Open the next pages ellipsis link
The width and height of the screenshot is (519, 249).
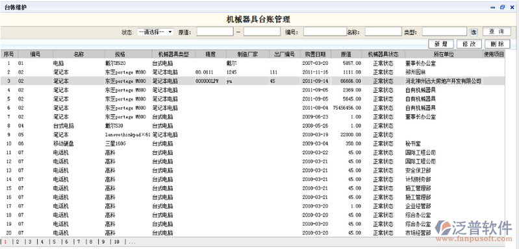tap(132, 242)
